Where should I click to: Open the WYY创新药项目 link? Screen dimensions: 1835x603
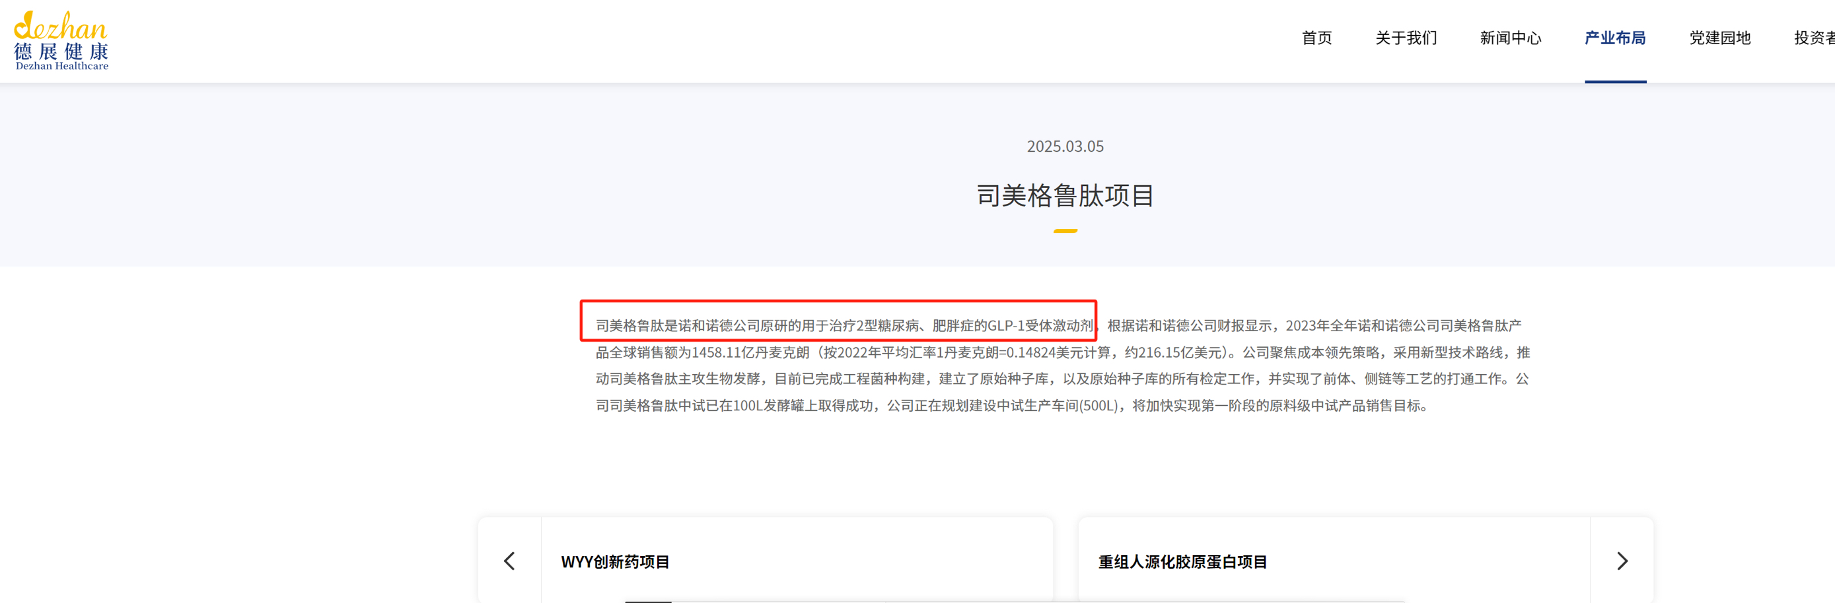(616, 561)
